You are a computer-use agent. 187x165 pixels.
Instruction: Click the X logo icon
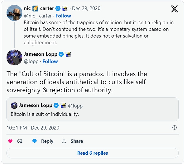pyautogui.click(x=175, y=9)
